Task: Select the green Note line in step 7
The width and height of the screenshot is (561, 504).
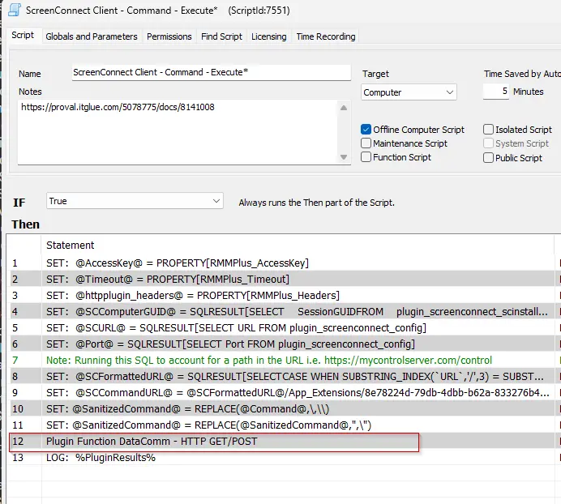Action: (282, 361)
